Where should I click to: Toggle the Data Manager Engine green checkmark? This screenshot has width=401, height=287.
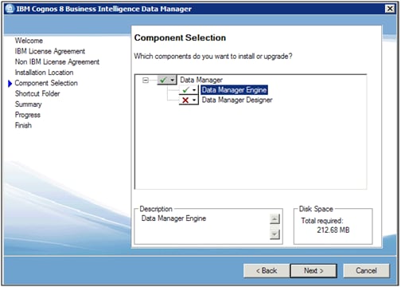185,90
